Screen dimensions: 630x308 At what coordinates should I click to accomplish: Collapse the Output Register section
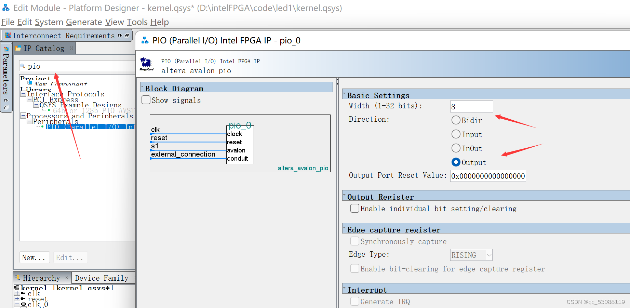point(345,195)
